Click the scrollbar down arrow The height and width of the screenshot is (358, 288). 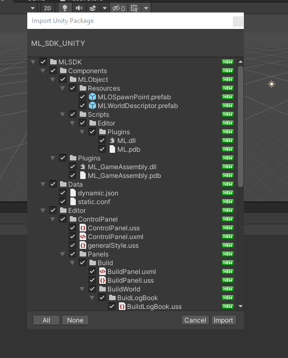coord(241,306)
